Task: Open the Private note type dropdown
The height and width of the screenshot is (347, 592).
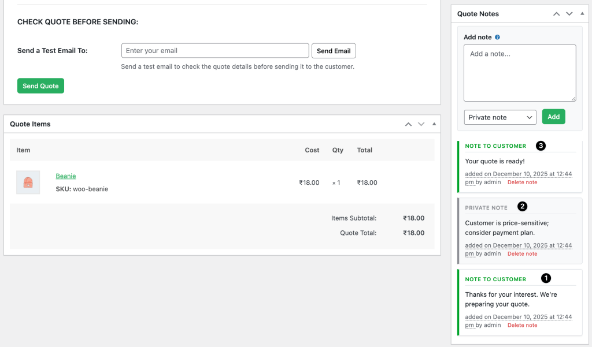Action: pyautogui.click(x=500, y=117)
